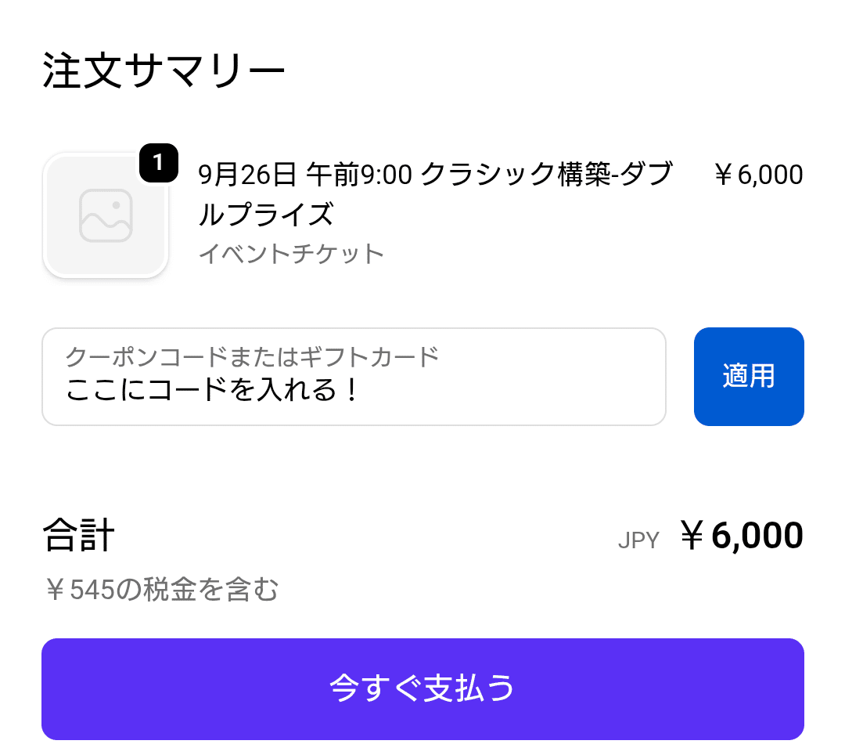845x755 pixels.
Task: Click the 注文サマリー heading
Action: click(x=164, y=67)
